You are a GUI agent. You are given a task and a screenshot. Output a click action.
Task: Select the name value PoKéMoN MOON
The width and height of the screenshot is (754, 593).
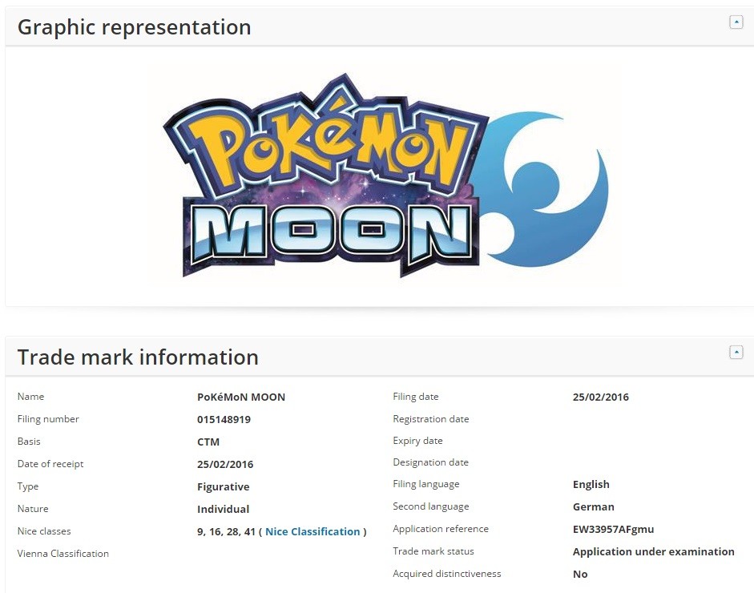pos(241,397)
